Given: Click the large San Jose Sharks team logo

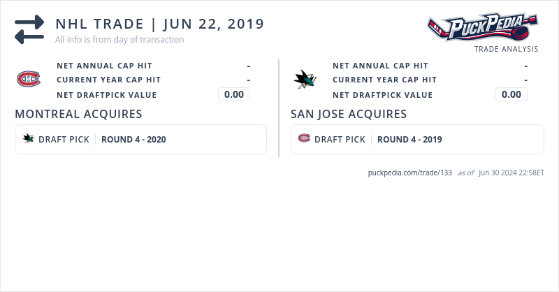Looking at the screenshot, I should pyautogui.click(x=305, y=80).
